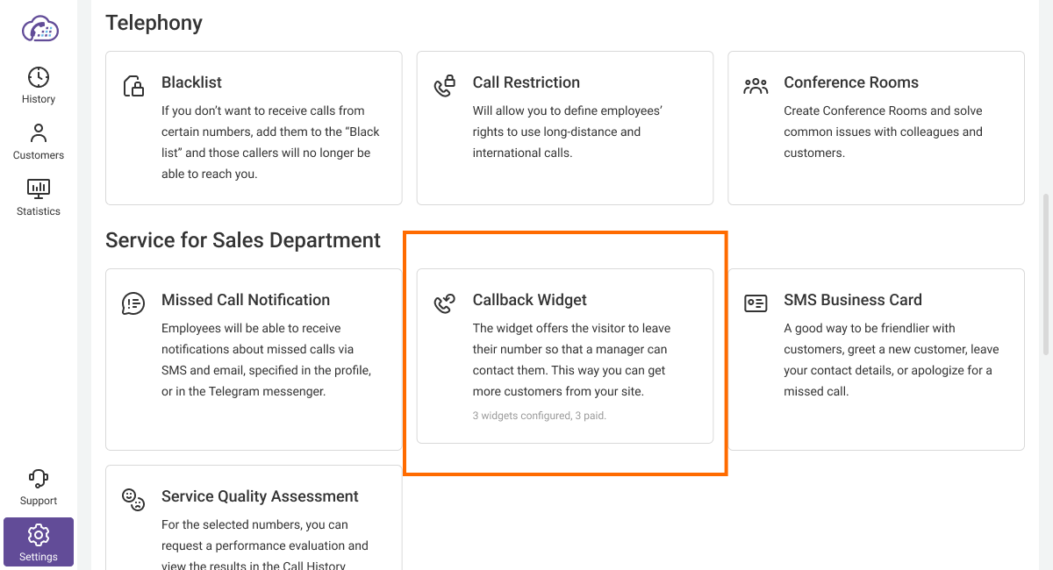Open the Statistics section
Viewport: 1053px width, 570px height.
pyautogui.click(x=39, y=197)
